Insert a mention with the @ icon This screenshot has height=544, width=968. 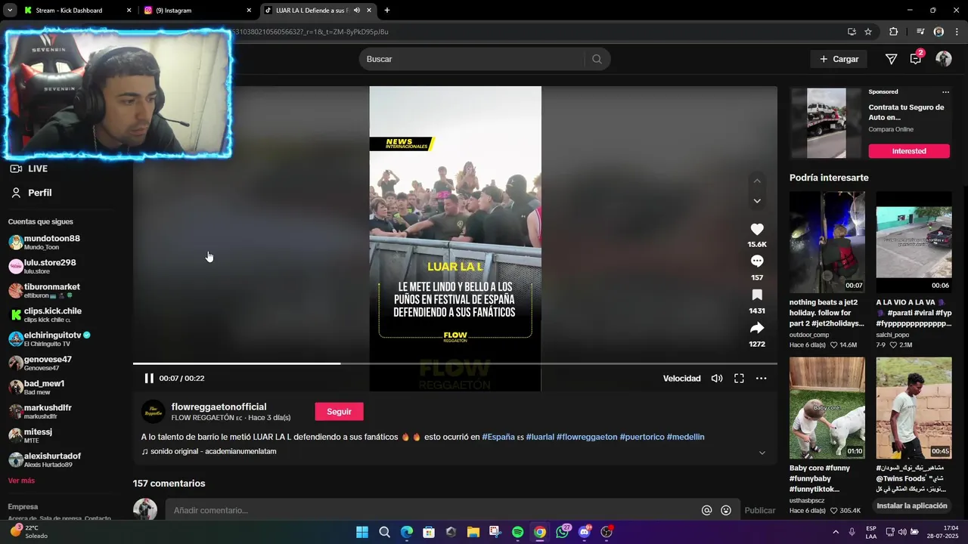click(x=706, y=510)
